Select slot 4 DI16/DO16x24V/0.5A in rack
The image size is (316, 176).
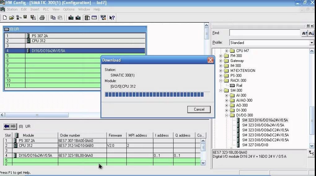click(x=75, y=51)
